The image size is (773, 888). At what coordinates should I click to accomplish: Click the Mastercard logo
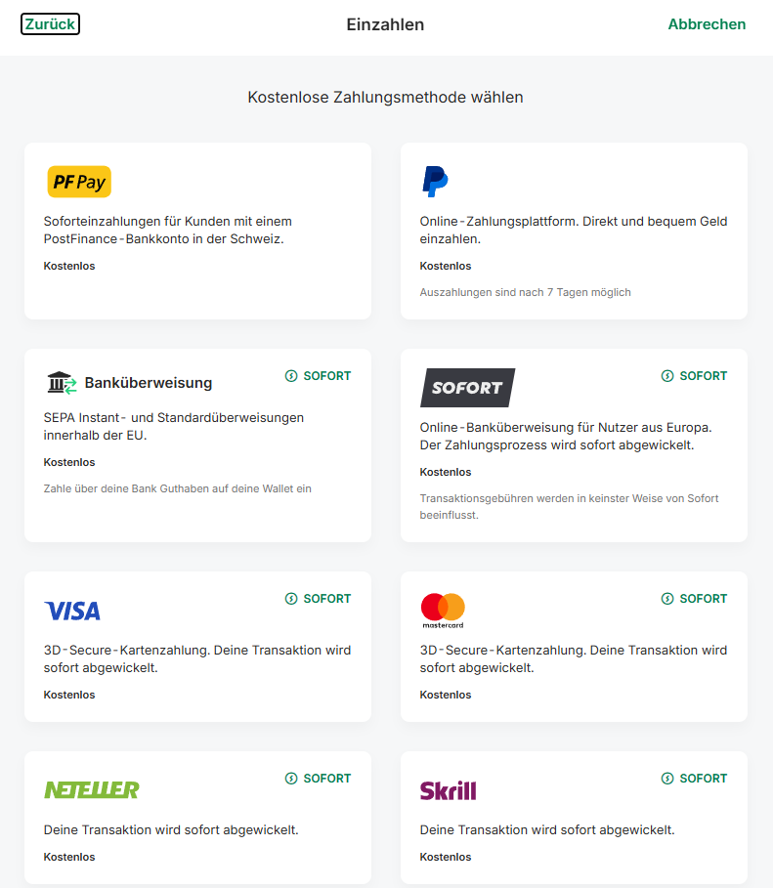click(443, 611)
